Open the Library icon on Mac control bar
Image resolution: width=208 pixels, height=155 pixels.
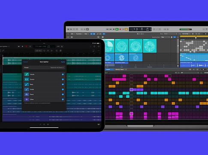[68, 29]
